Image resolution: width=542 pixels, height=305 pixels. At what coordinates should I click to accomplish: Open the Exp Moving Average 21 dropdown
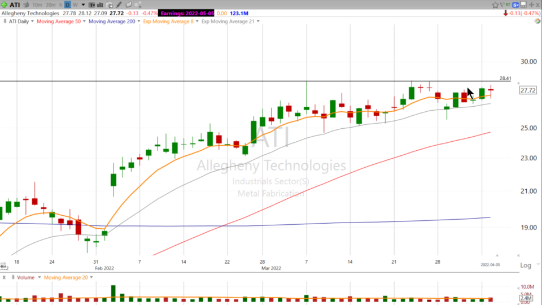pyautogui.click(x=258, y=21)
